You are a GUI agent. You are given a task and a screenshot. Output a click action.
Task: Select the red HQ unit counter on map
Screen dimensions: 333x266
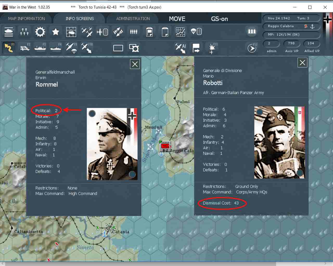click(x=165, y=147)
